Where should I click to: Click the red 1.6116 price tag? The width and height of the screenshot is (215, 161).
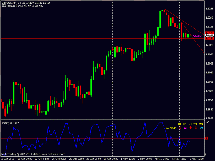(x=209, y=38)
